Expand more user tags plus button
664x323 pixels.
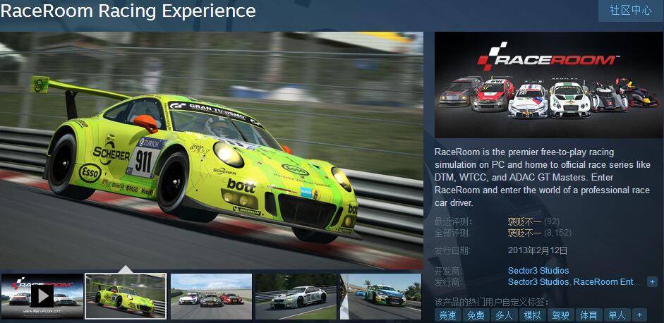[x=639, y=315]
